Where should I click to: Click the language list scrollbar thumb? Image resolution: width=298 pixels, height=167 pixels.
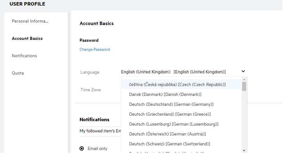pyautogui.click(x=244, y=86)
